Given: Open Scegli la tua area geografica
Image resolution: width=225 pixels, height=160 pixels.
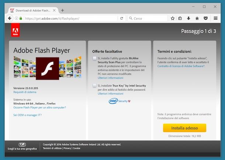Looking at the screenshot, I should tap(22, 149).
